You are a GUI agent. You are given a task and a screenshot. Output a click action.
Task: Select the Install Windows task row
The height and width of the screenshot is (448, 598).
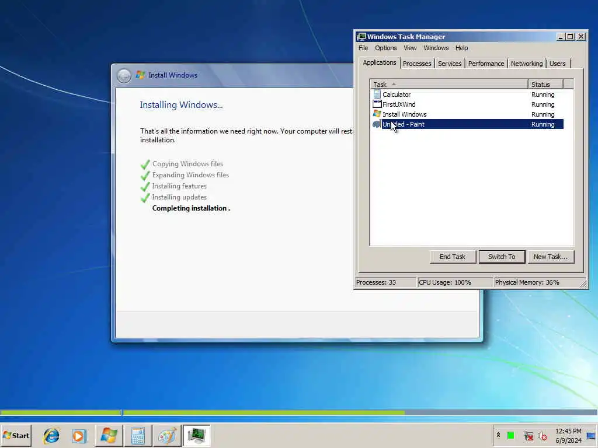(468, 114)
